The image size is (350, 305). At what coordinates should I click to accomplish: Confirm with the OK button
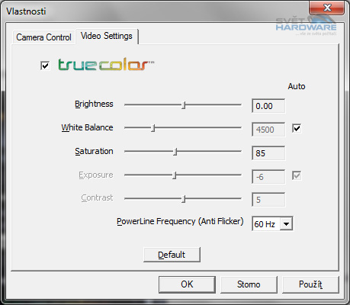click(x=187, y=284)
